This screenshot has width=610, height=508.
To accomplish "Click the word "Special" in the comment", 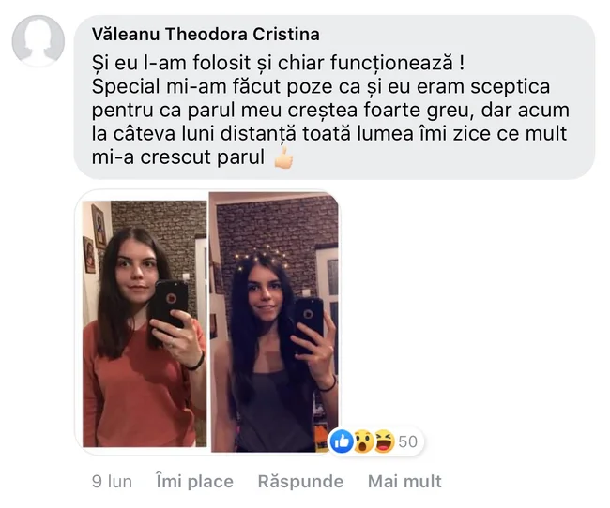I will click(126, 87).
